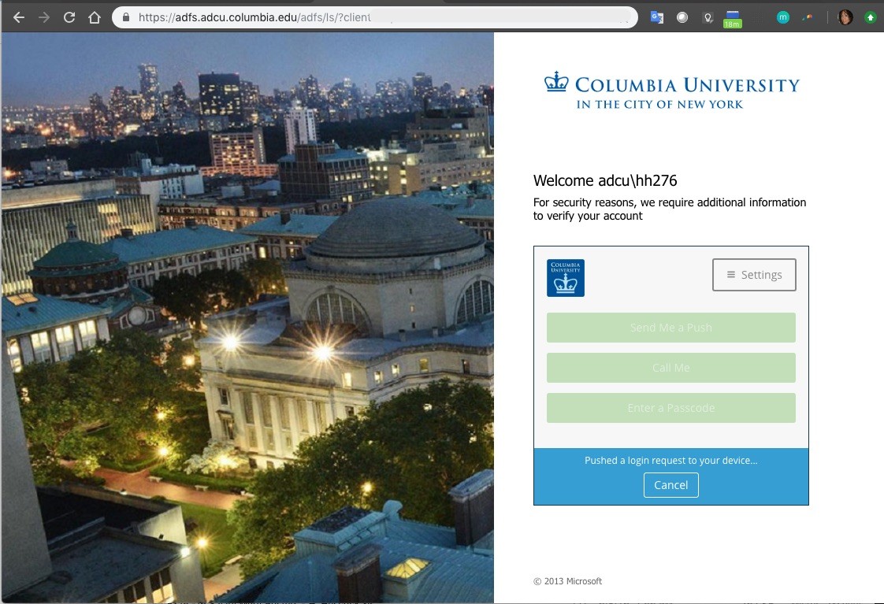
Task: Click the '© 2013 Microsoft' footer text
Action: point(568,581)
